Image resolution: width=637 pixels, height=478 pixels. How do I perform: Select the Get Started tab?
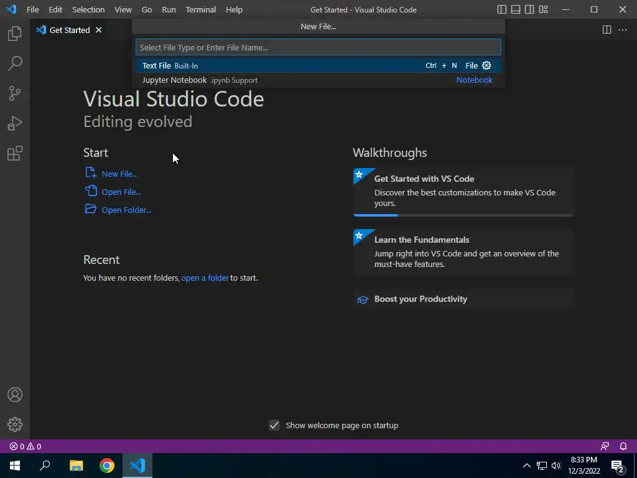click(x=69, y=30)
